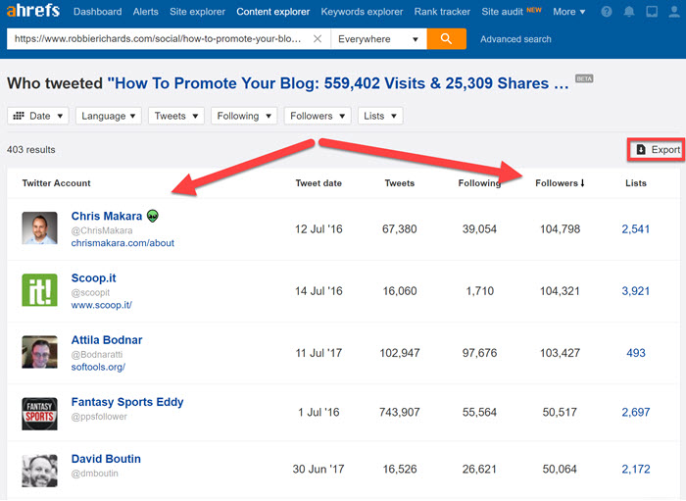Viewport: 686px width, 501px height.
Task: Clear the URL search field with X
Action: pos(317,39)
